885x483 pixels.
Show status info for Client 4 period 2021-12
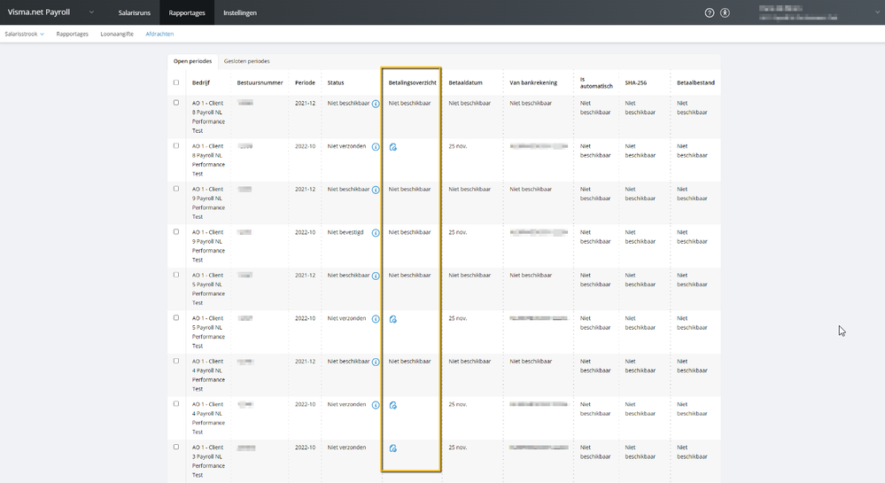coord(376,362)
